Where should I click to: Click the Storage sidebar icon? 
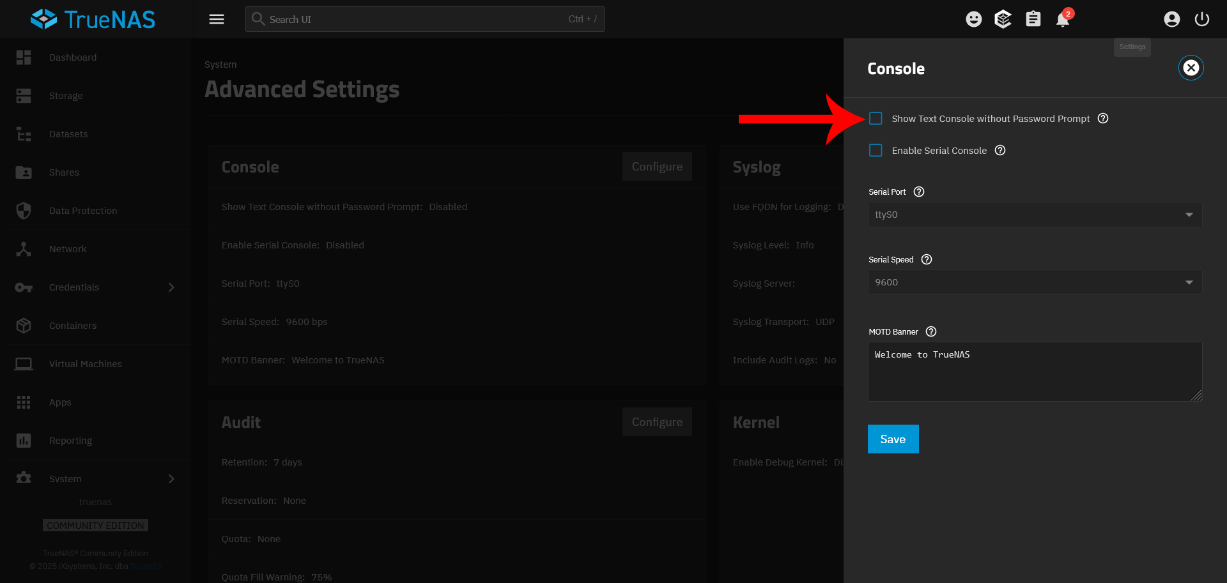point(24,96)
